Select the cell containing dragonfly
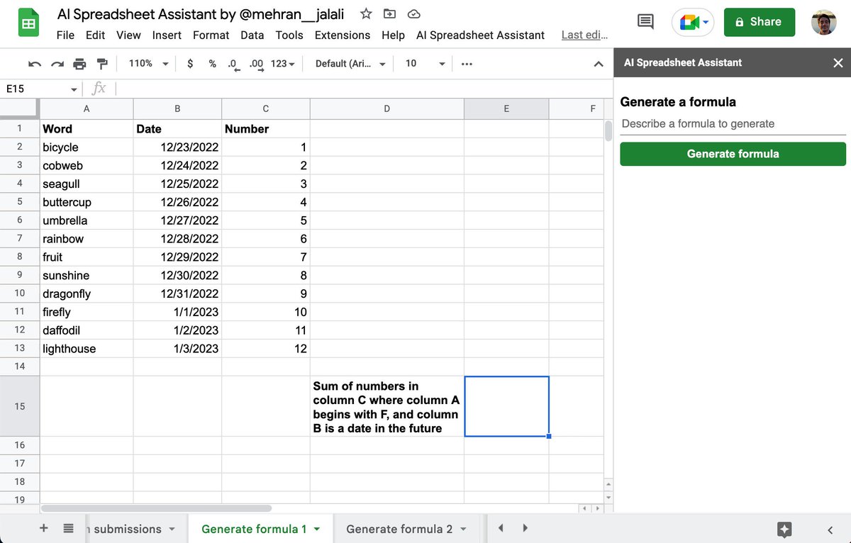This screenshot has height=543, width=851. coord(87,293)
